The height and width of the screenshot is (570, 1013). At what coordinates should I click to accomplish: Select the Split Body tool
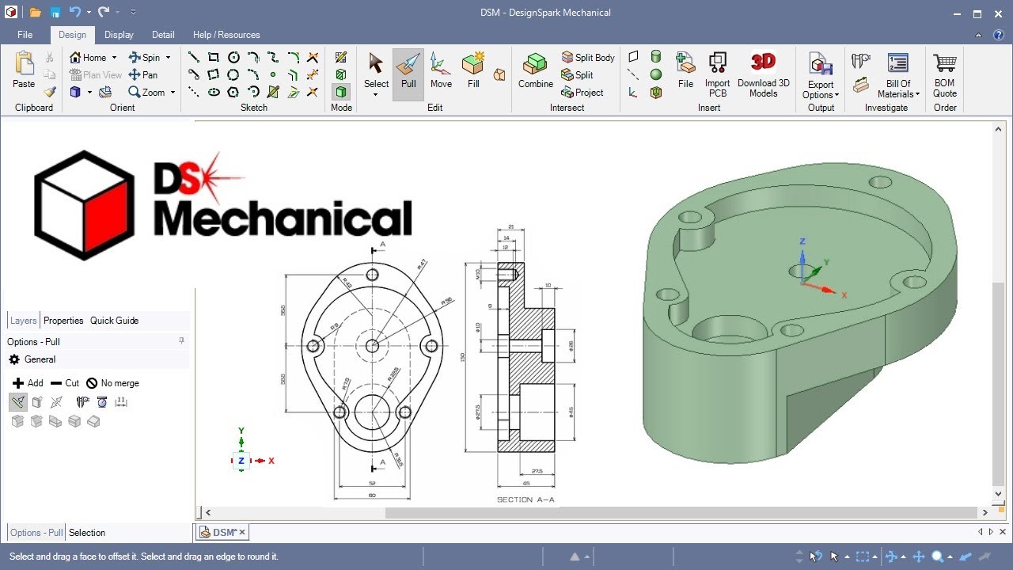(588, 57)
